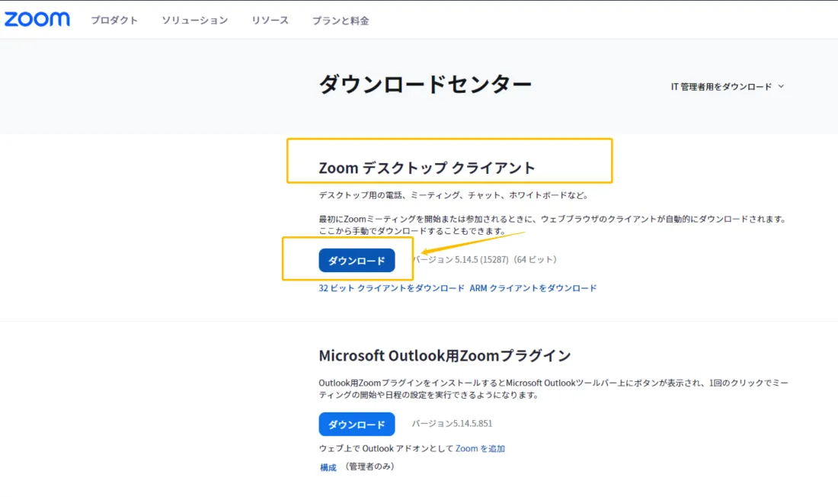Open the ARM クライアントをダウンロード link

[533, 288]
